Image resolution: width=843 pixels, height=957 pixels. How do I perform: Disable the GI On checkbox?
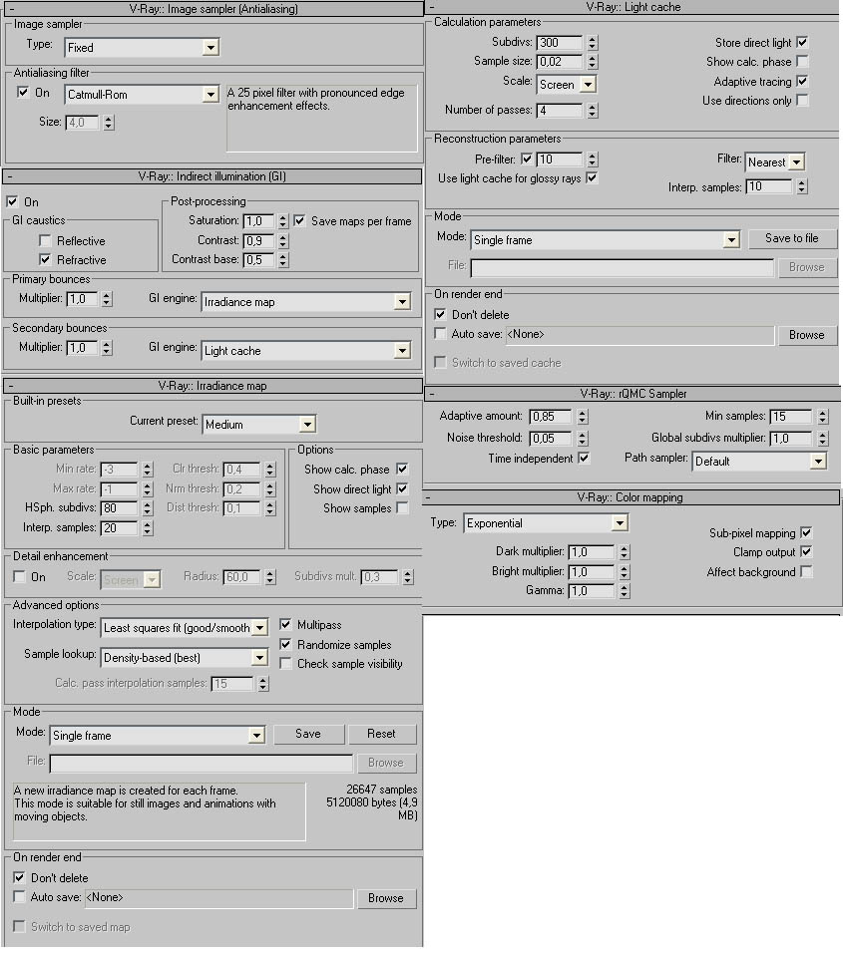(x=12, y=202)
